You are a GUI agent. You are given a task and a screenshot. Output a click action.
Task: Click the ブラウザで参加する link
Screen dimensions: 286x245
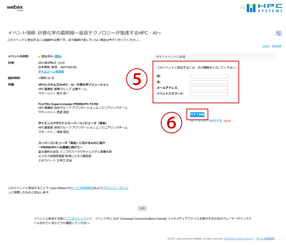208,121
